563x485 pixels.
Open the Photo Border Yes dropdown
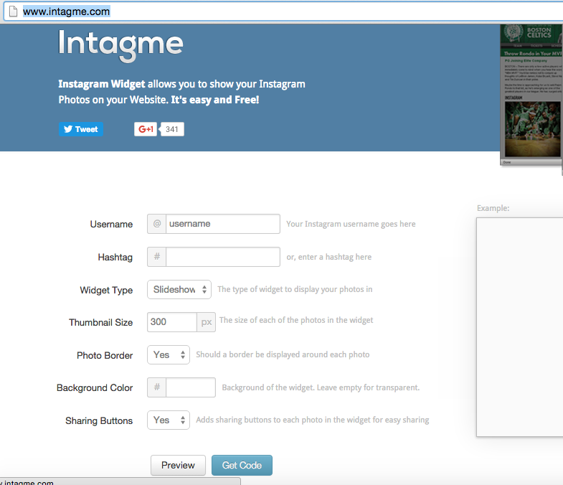point(169,355)
